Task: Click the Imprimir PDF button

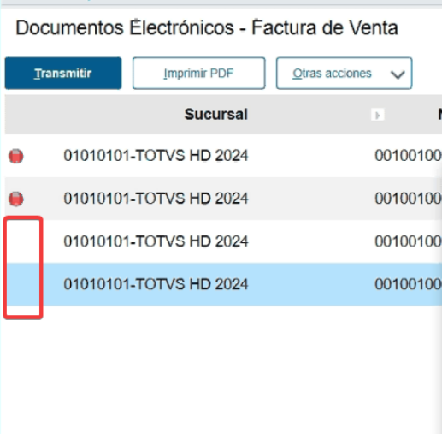Action: [198, 74]
